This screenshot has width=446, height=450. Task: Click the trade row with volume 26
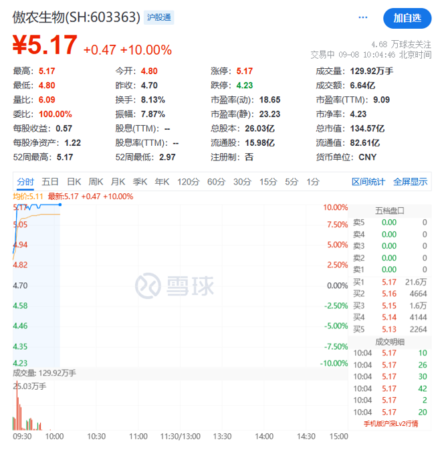390,365
